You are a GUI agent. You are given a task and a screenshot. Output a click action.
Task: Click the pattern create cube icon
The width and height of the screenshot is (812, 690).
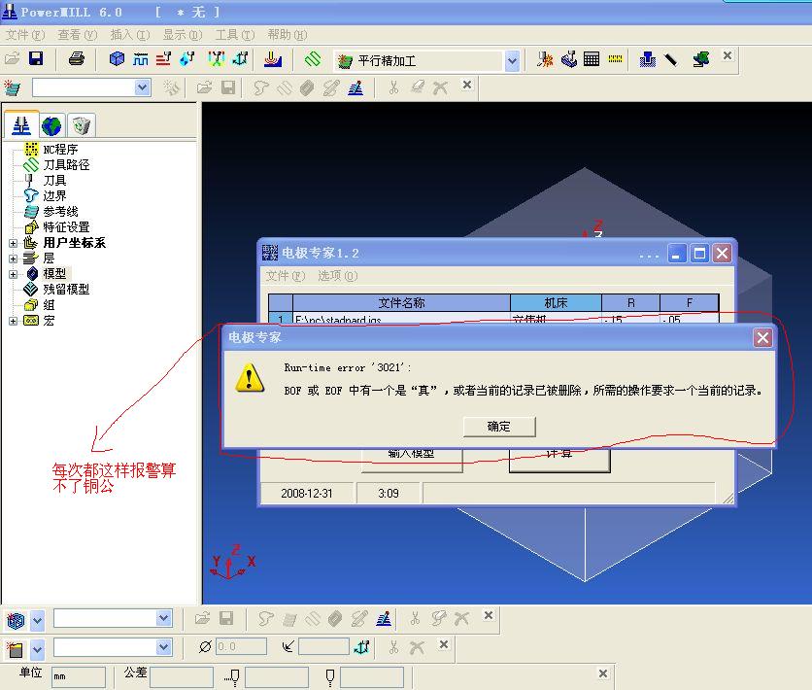point(16,620)
